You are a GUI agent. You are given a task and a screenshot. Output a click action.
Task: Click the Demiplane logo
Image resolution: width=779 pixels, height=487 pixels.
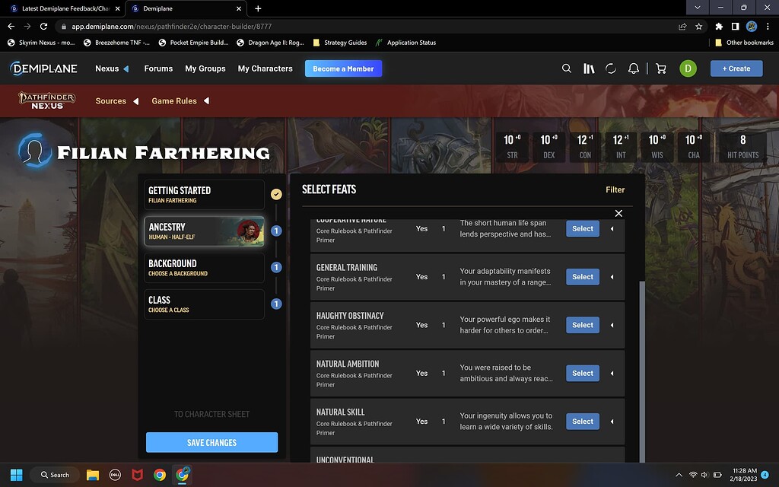tap(43, 68)
